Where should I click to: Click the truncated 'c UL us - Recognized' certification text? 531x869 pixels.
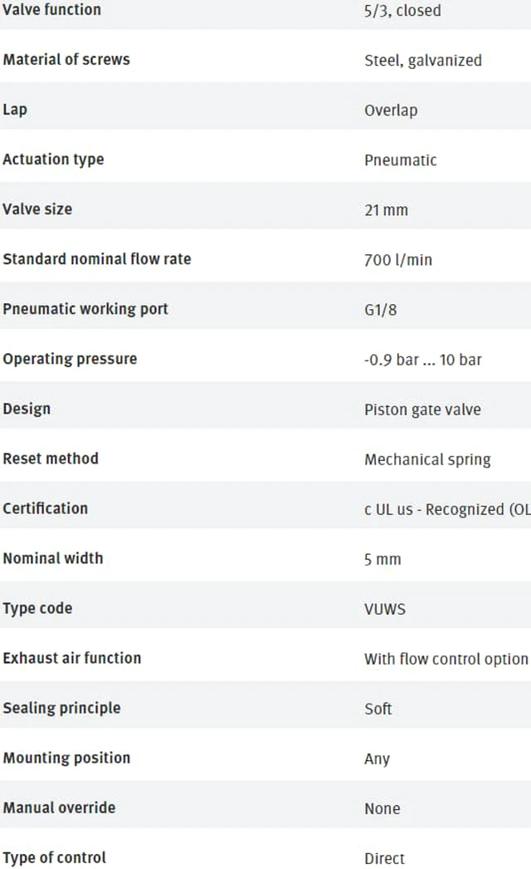coord(447,509)
